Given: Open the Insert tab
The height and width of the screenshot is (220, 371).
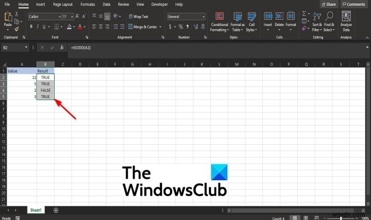Looking at the screenshot, I should coord(40,4).
